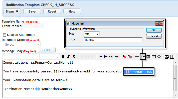The image size is (178, 99).
Task: Open the second font size dropdown in the toolbar
Action: pyautogui.click(x=50, y=57)
